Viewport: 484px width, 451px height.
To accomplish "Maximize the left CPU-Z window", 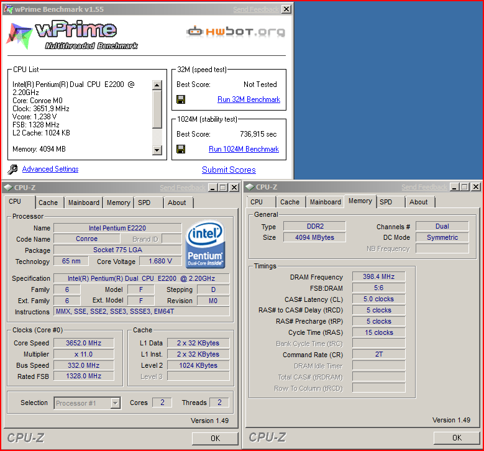I will (223, 188).
